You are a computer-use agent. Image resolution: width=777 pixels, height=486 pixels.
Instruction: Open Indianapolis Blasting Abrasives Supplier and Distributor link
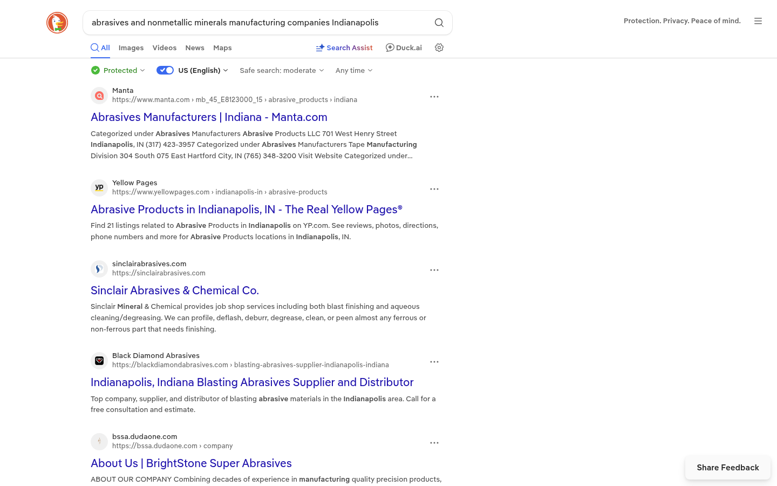click(252, 382)
